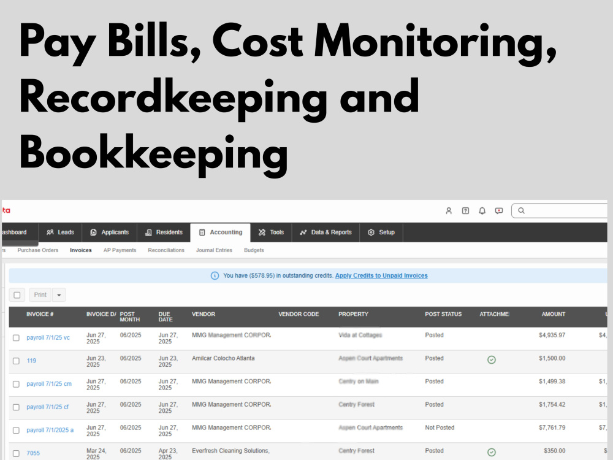Screen dimensions: 613x460
Task: Click the info icon in credits banner
Action: 215,276
